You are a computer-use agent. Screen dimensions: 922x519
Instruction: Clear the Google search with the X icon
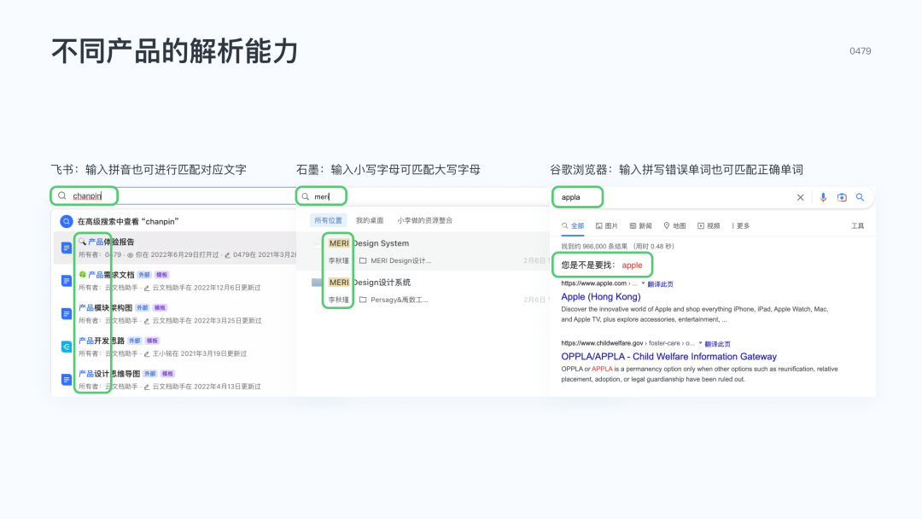[800, 197]
